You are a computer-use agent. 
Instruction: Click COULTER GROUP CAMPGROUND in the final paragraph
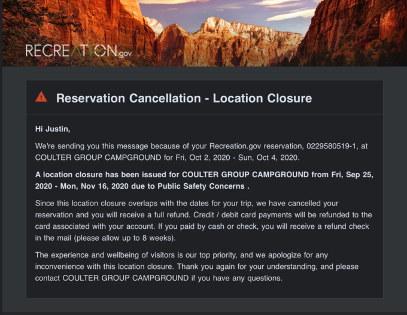click(x=126, y=278)
